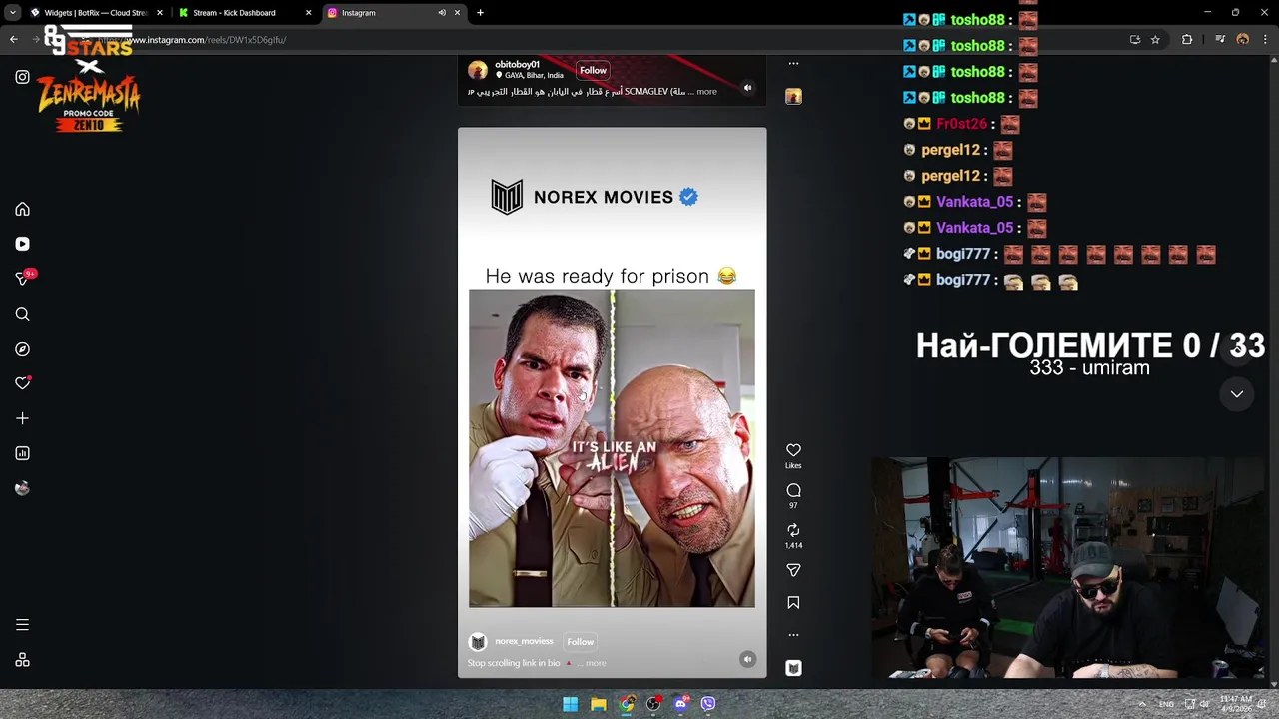Close the Widgets | BotRix tab
Screen dimensions: 1279x719
(159, 13)
